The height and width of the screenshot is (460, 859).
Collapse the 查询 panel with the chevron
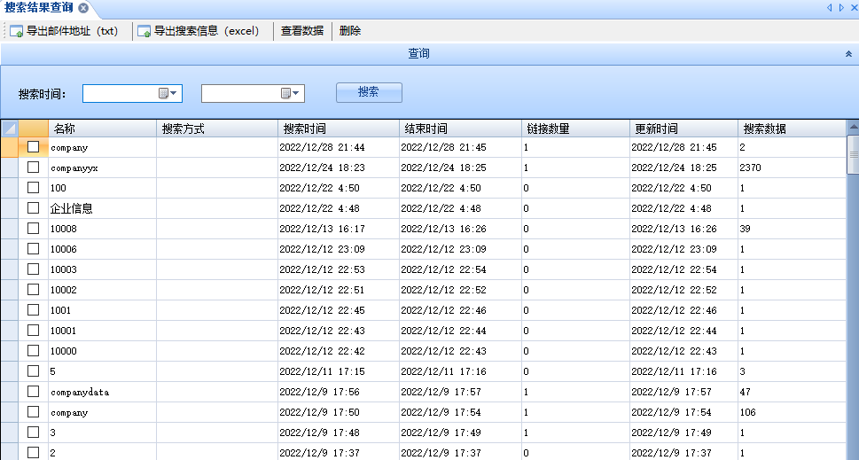coord(848,54)
